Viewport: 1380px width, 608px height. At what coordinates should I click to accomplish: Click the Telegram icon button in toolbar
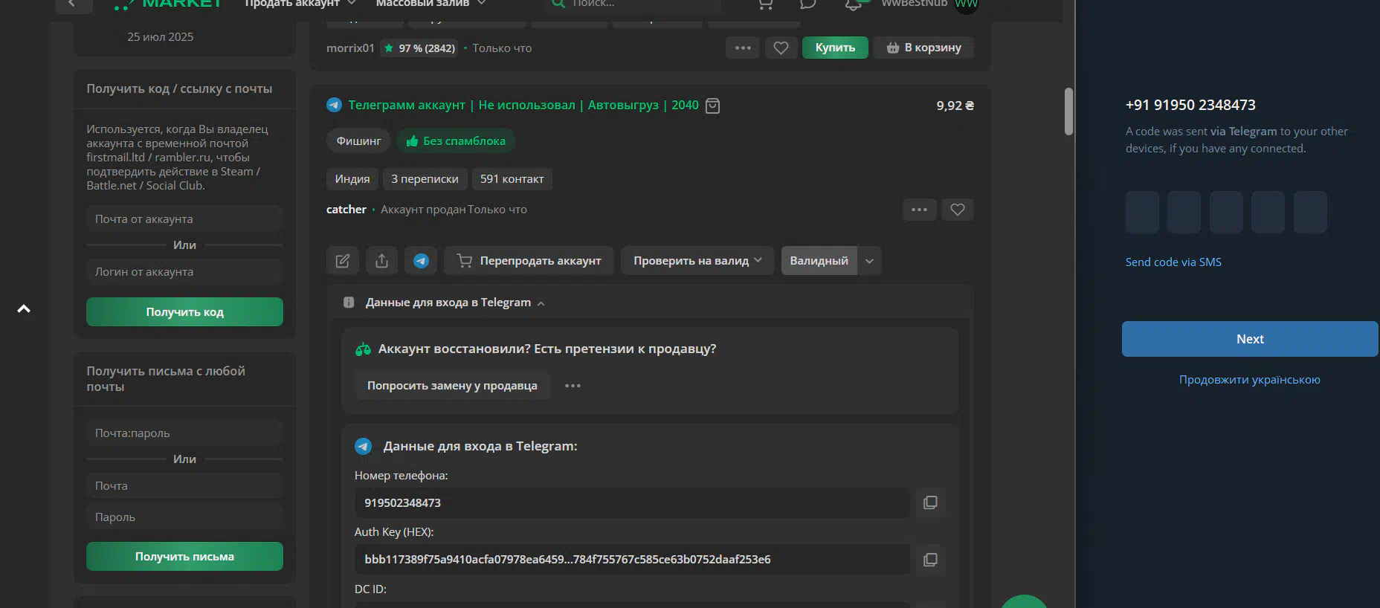pos(421,261)
